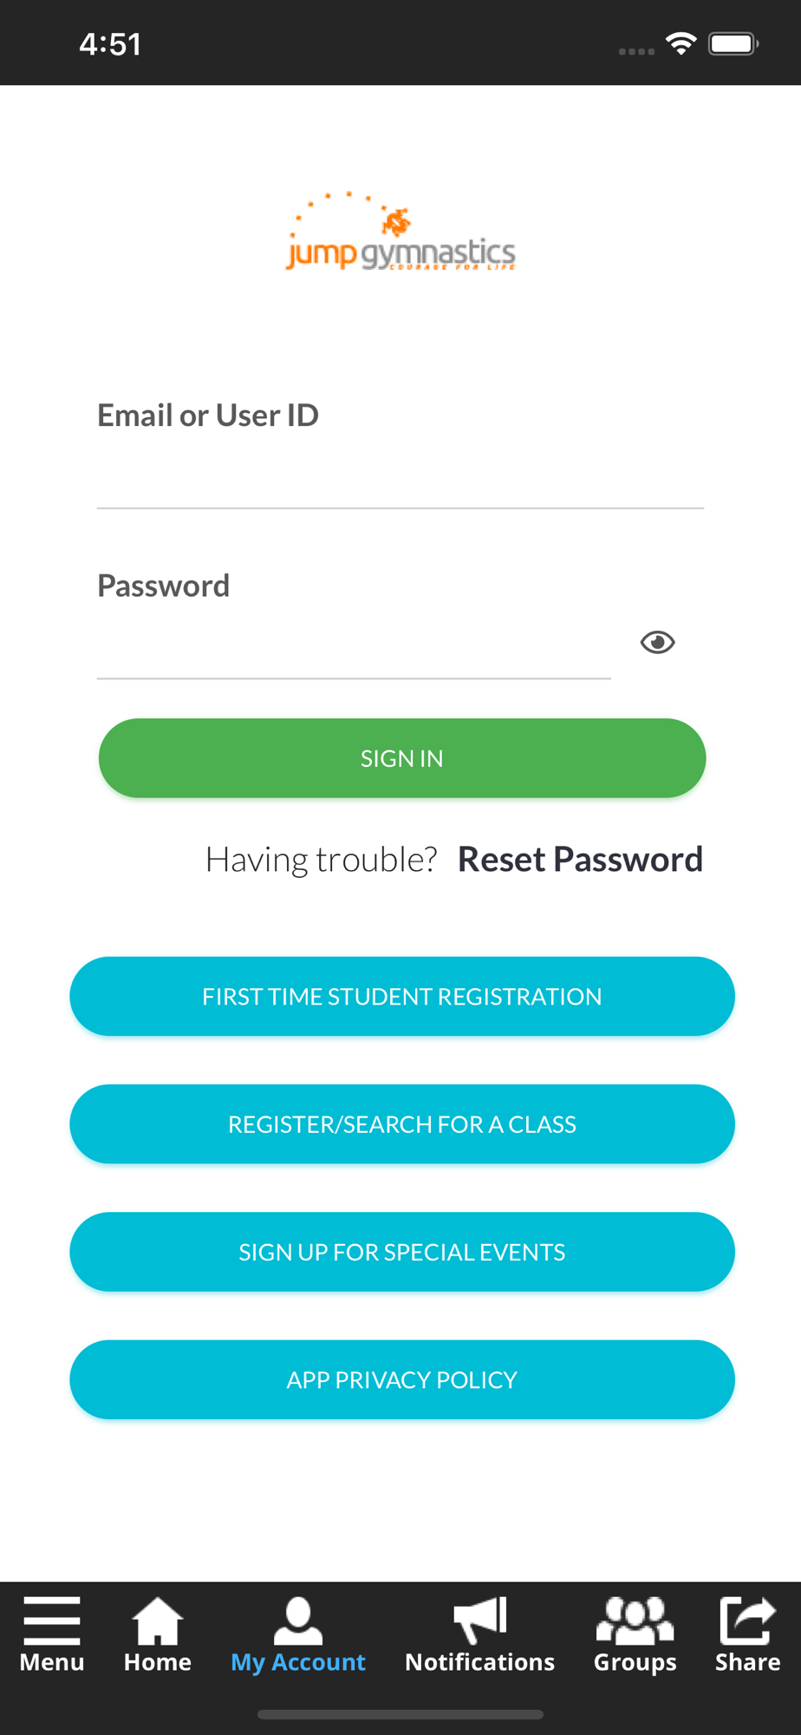801x1735 pixels.
Task: Select the My Account person icon
Action: (x=298, y=1620)
